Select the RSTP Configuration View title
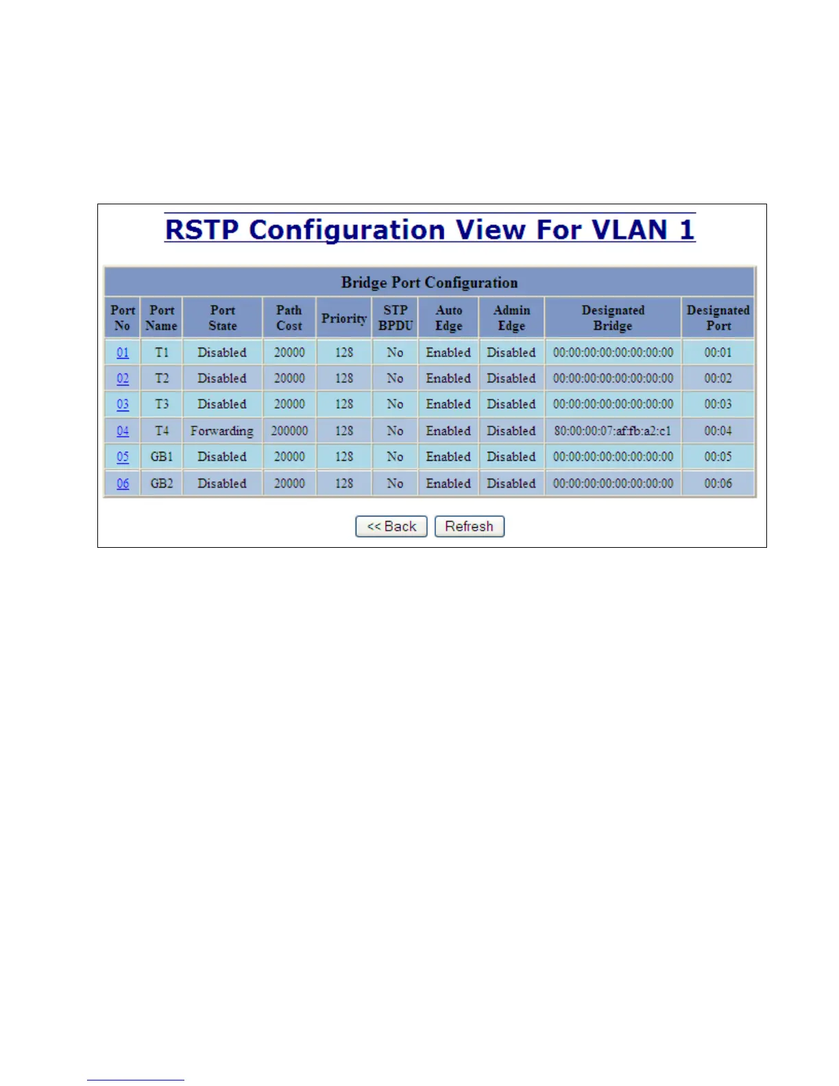 [430, 229]
